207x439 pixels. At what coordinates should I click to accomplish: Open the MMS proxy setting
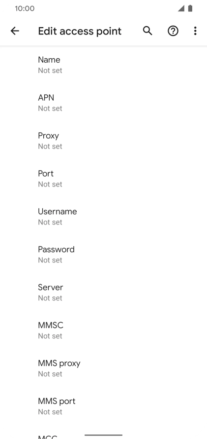pyautogui.click(x=103, y=368)
